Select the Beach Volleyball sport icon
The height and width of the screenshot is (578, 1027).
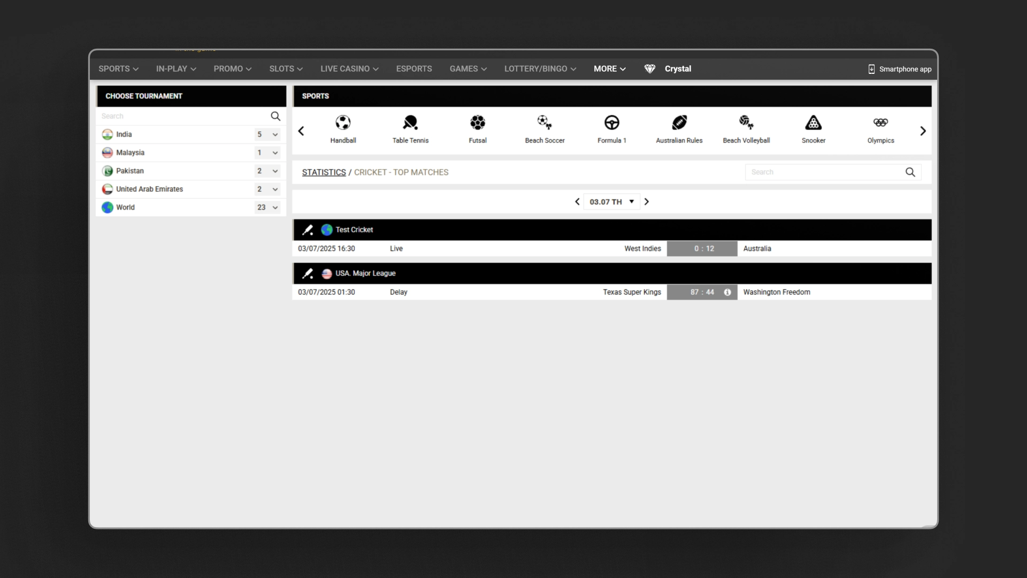(746, 123)
